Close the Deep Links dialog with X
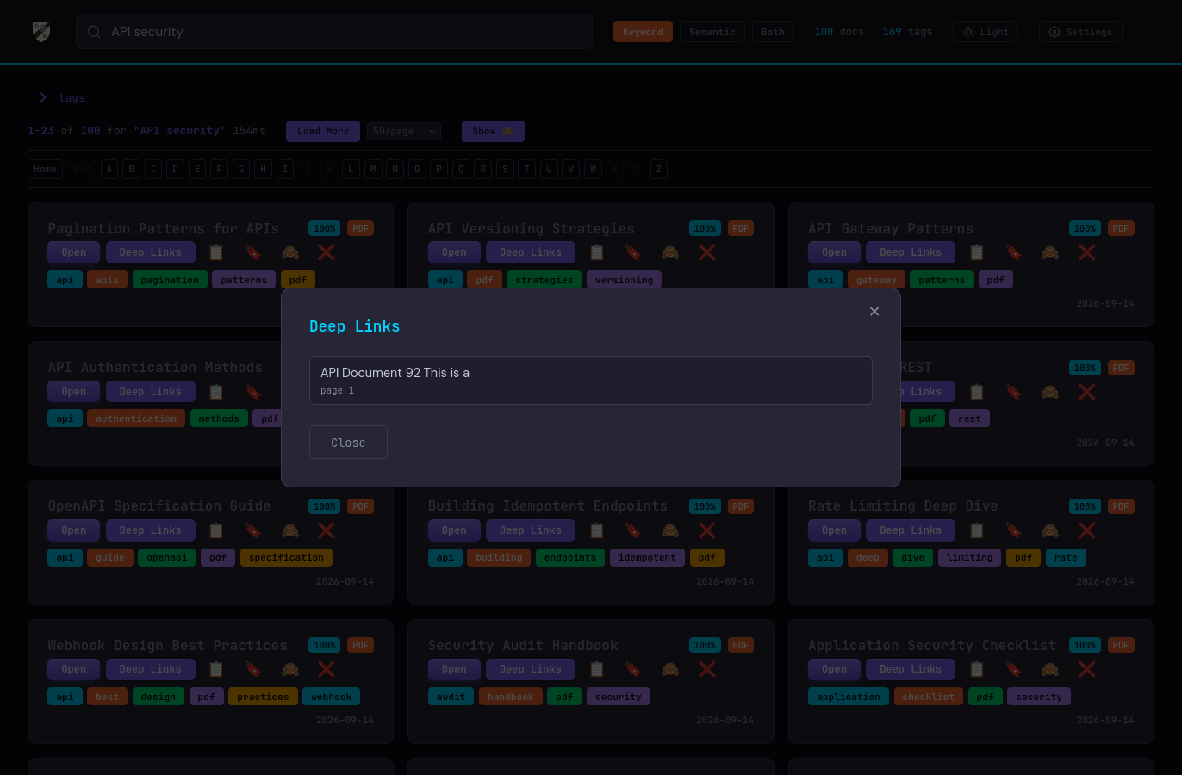1182x775 pixels. 874,312
